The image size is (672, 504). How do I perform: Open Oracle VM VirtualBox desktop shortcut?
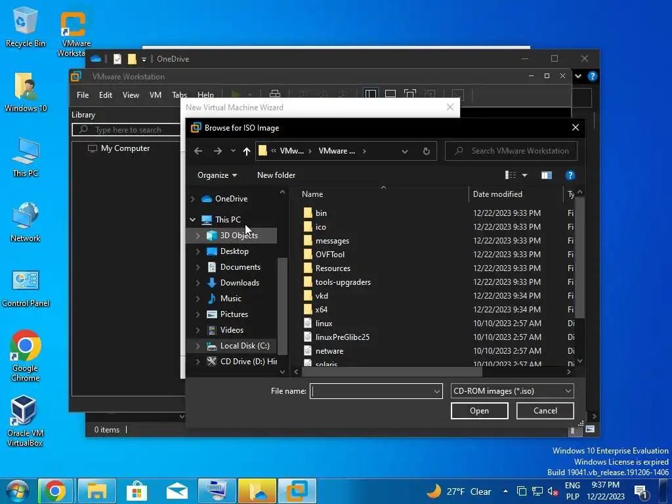[x=24, y=421]
